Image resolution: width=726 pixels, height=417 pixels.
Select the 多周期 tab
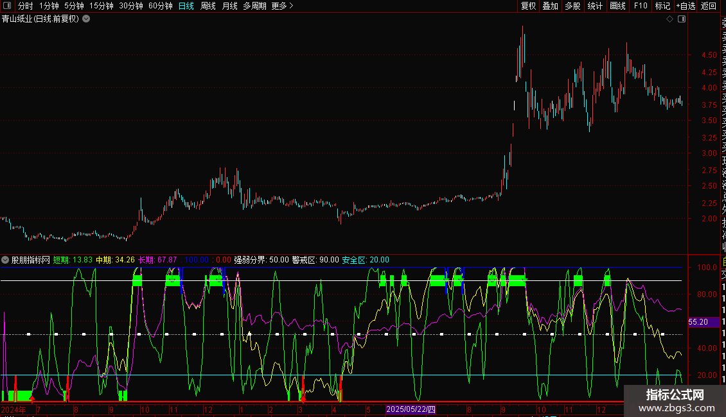254,6
